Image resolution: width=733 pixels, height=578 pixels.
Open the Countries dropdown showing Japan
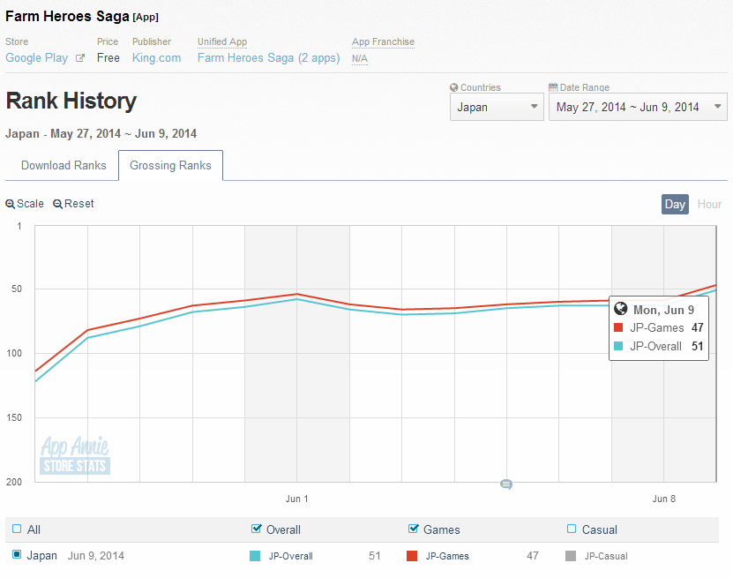497,107
